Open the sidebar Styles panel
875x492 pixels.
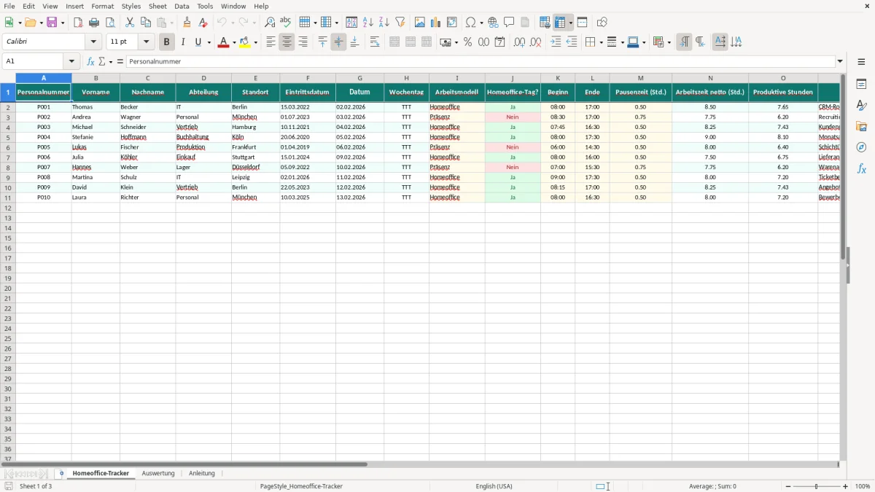(861, 105)
